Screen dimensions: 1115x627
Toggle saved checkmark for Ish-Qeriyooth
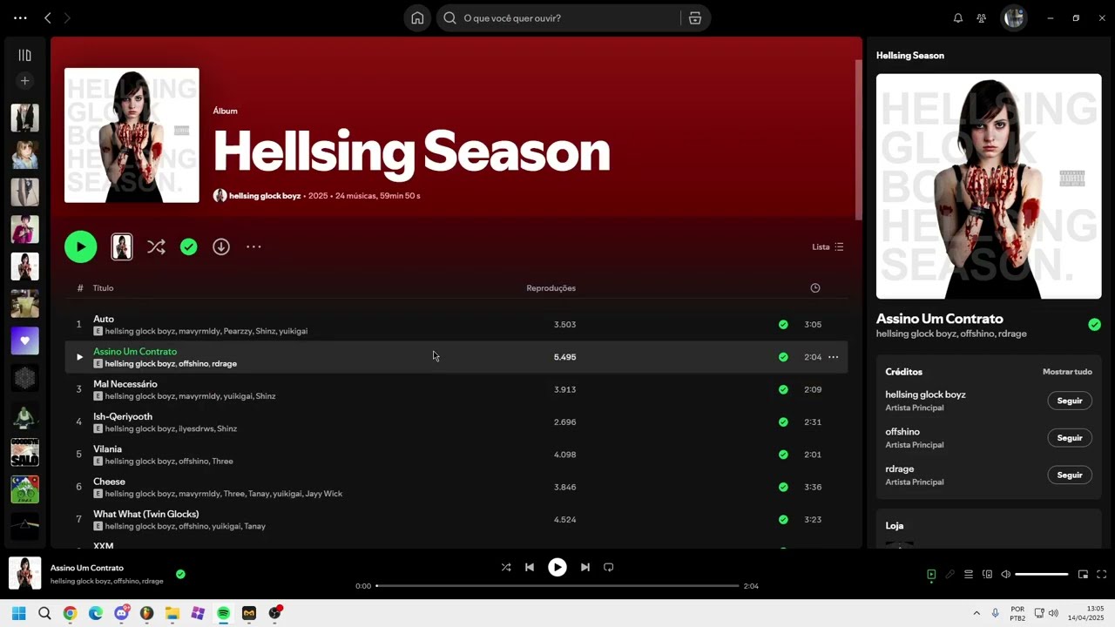tap(783, 421)
